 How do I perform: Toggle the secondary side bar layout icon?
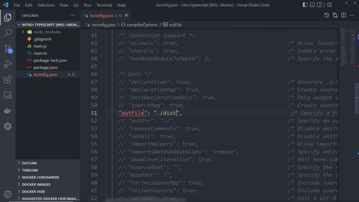(x=319, y=5)
